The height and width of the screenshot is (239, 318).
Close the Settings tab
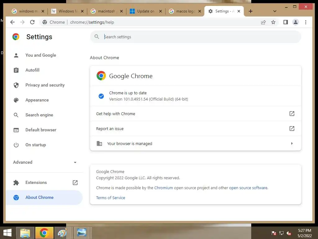(x=239, y=11)
